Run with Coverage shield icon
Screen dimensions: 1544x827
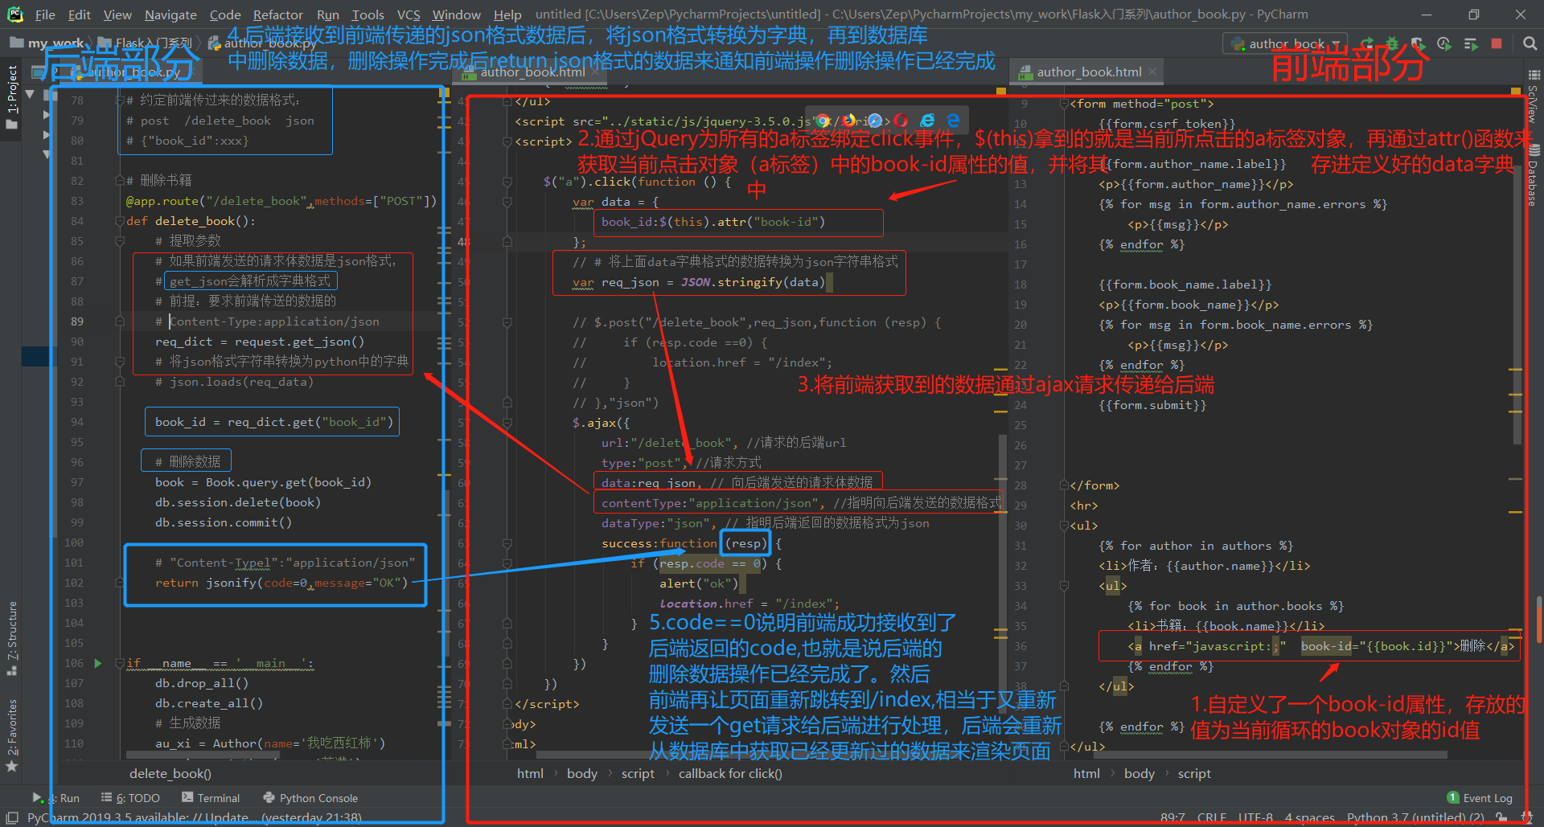[1418, 43]
